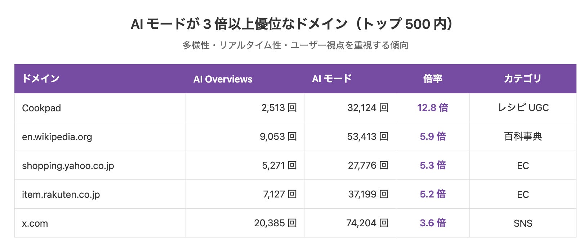
Task: Click shopping.yahoo.co.jp in the table
Action: [68, 165]
